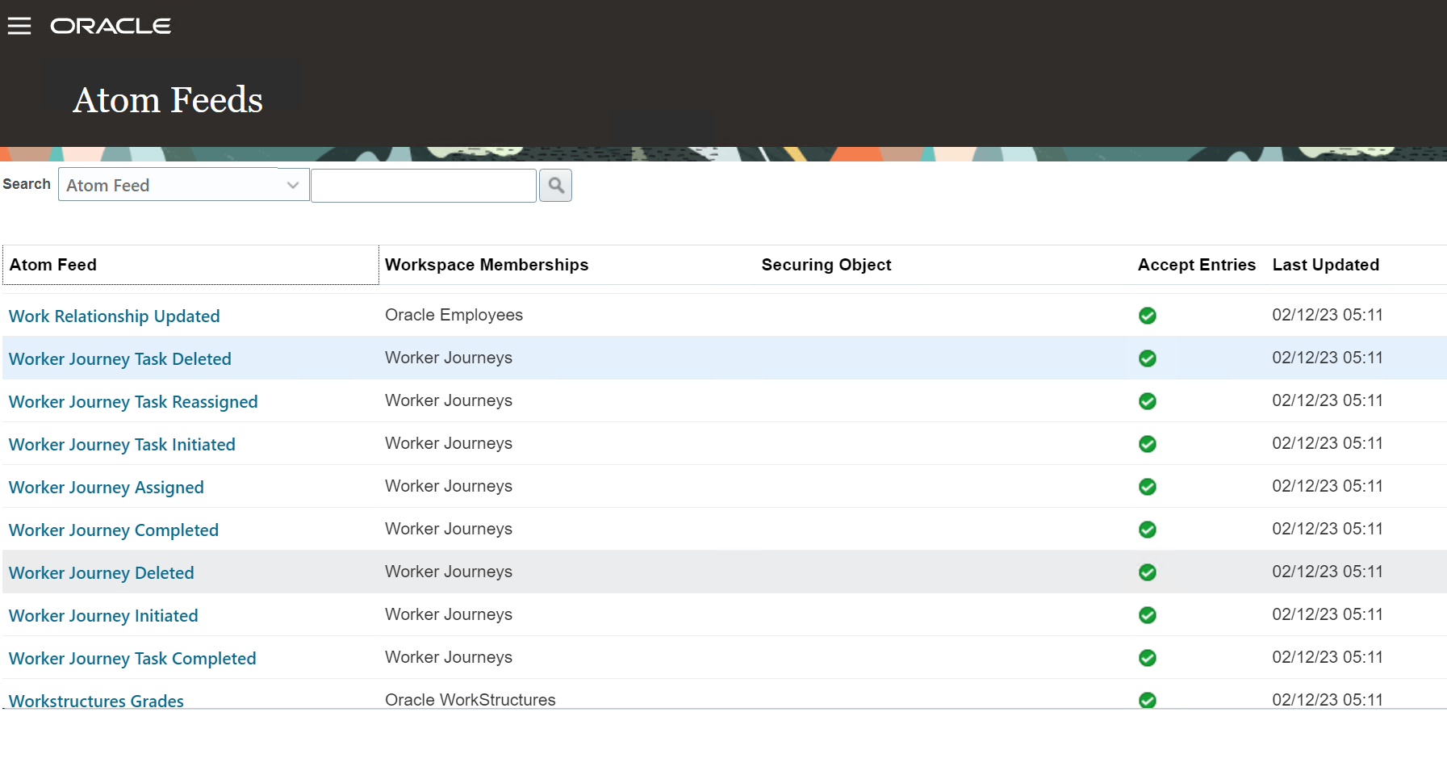Toggle Accept Entries for Worker Journey Completed

(x=1147, y=529)
